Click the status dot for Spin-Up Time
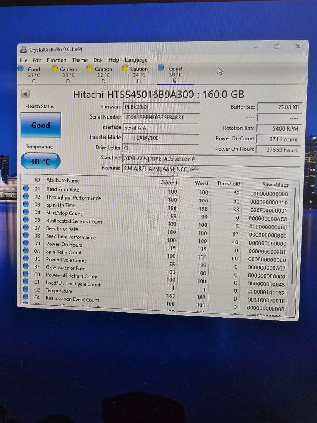Viewport: 317px width, 423px height. pos(26,204)
